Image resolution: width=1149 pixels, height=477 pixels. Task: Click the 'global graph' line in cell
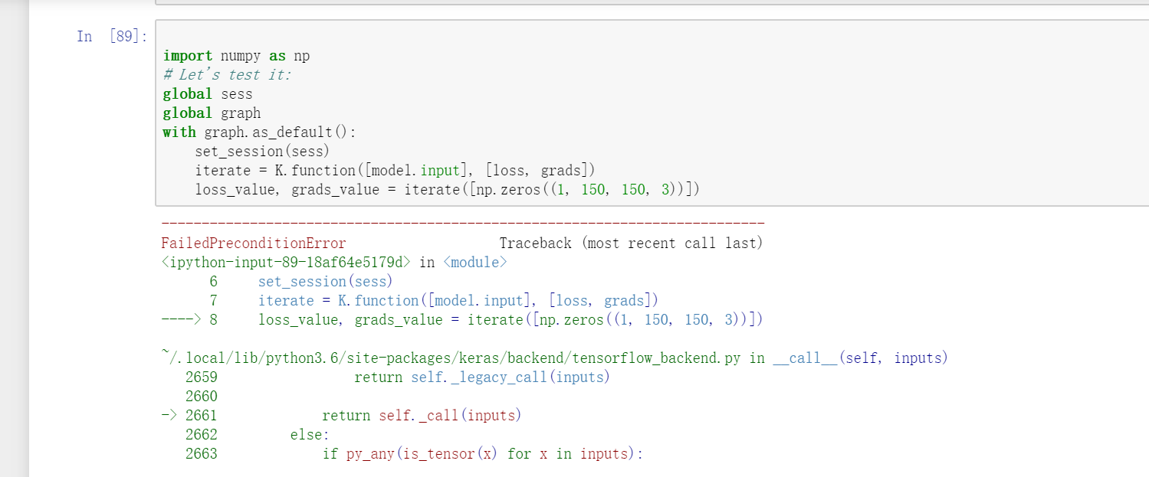click(x=212, y=113)
